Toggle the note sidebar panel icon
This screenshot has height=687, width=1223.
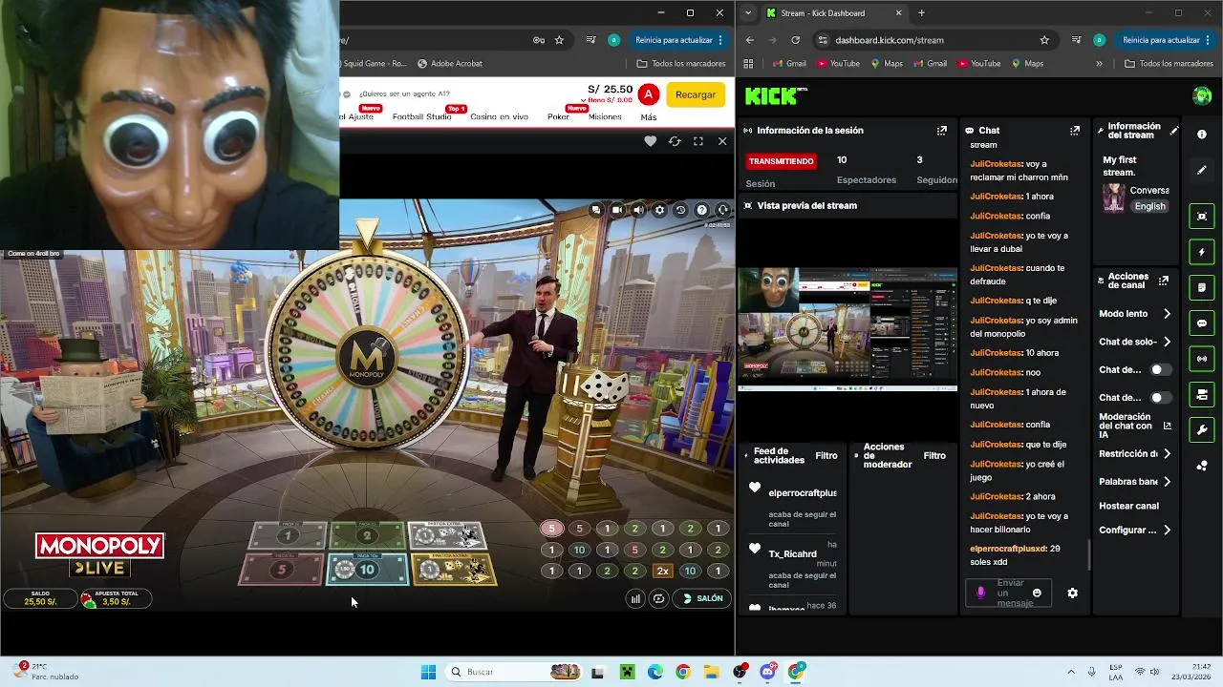[1202, 287]
